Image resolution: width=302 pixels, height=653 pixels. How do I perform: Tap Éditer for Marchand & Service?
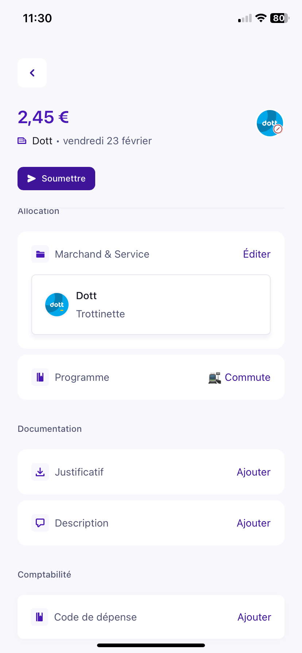pos(257,254)
